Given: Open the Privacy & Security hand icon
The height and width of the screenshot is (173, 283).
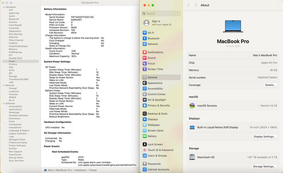Looking at the screenshot, I should click(145, 106).
